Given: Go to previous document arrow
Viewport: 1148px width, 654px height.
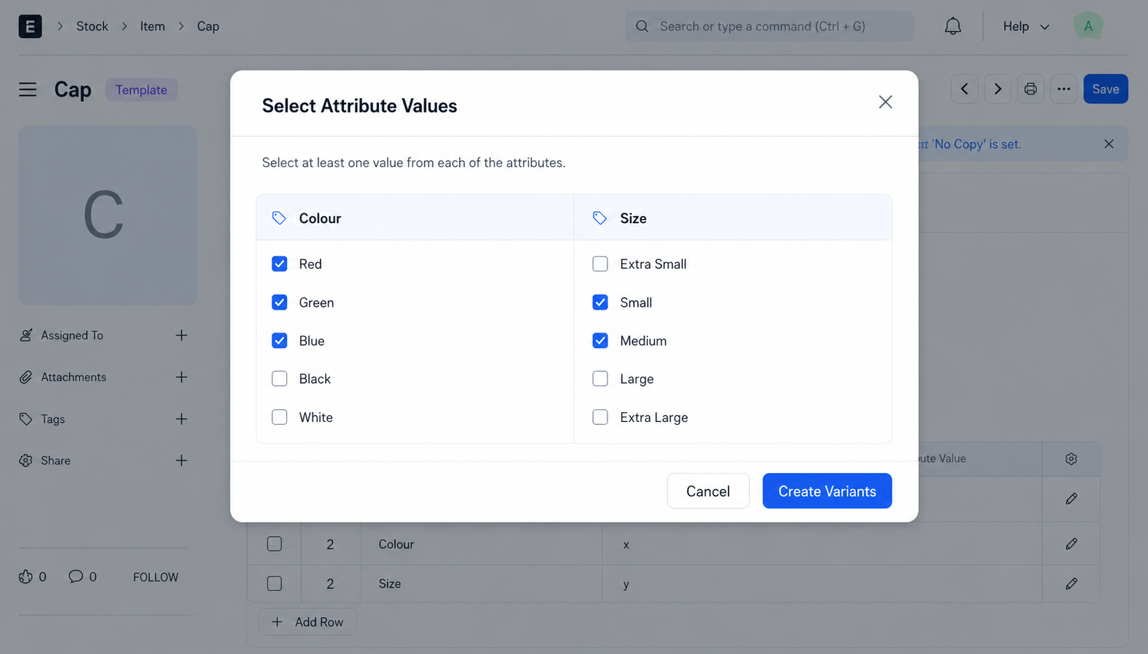Looking at the screenshot, I should point(964,89).
